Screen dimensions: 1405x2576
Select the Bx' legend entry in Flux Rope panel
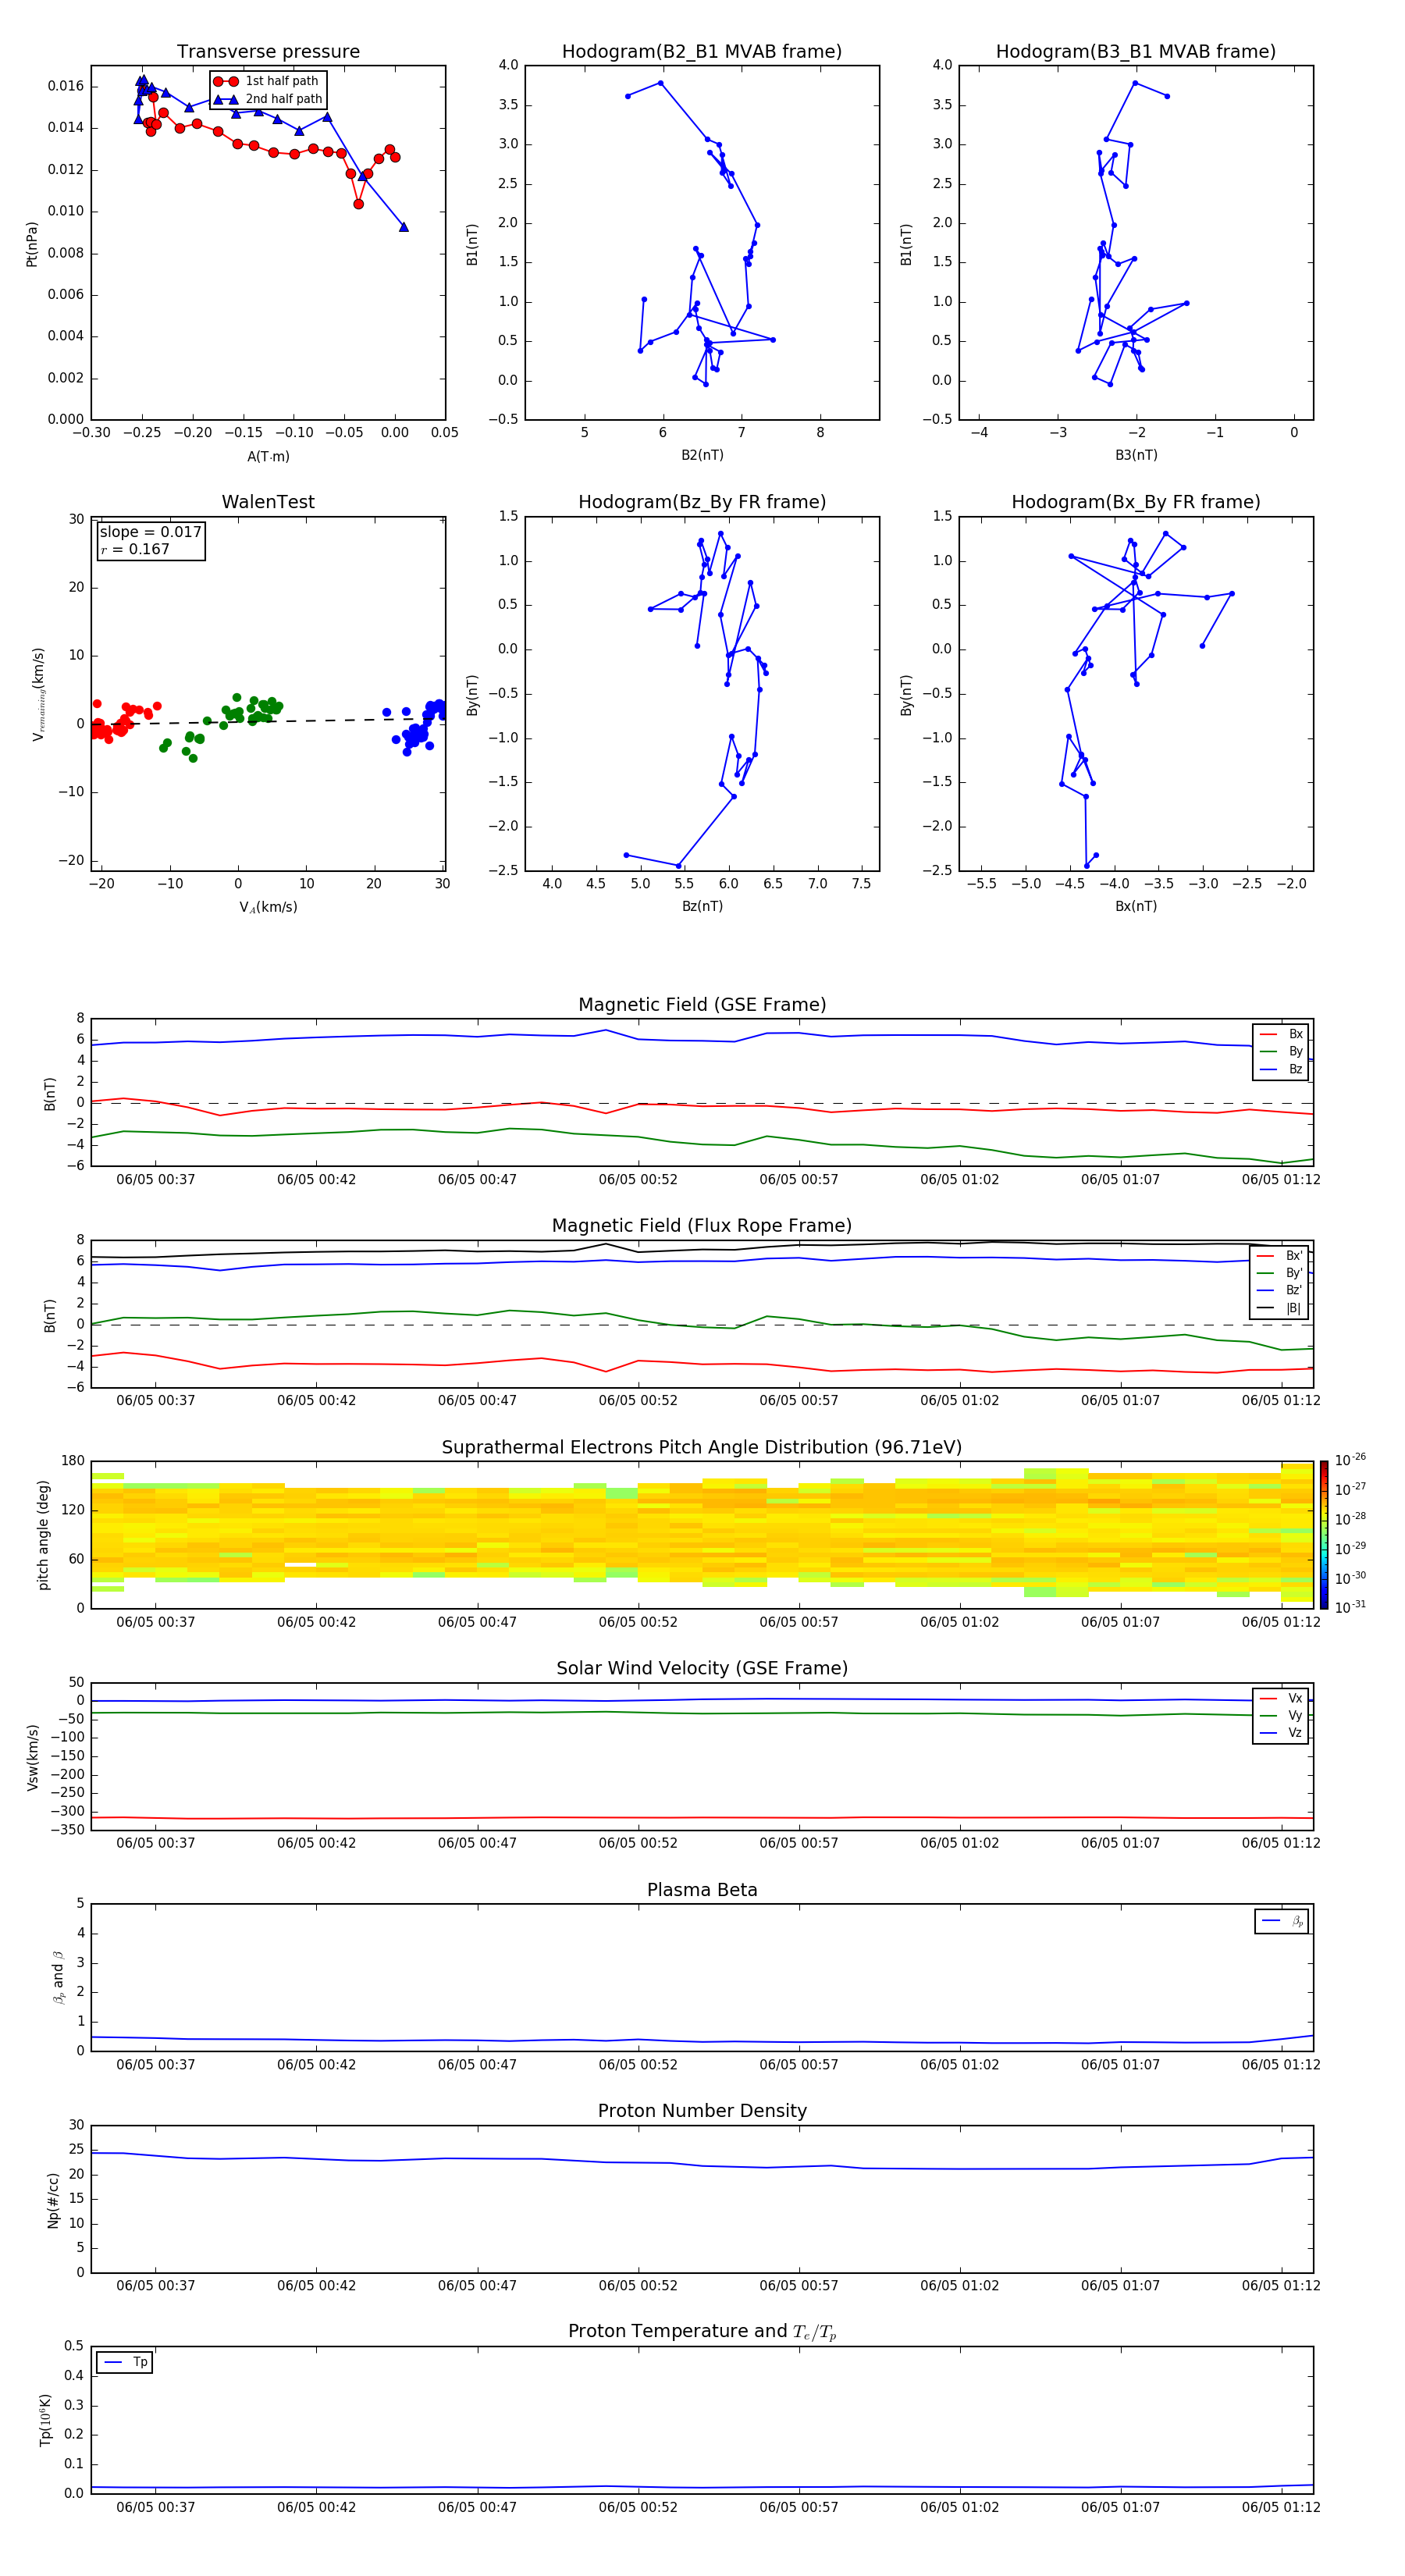click(1280, 1256)
